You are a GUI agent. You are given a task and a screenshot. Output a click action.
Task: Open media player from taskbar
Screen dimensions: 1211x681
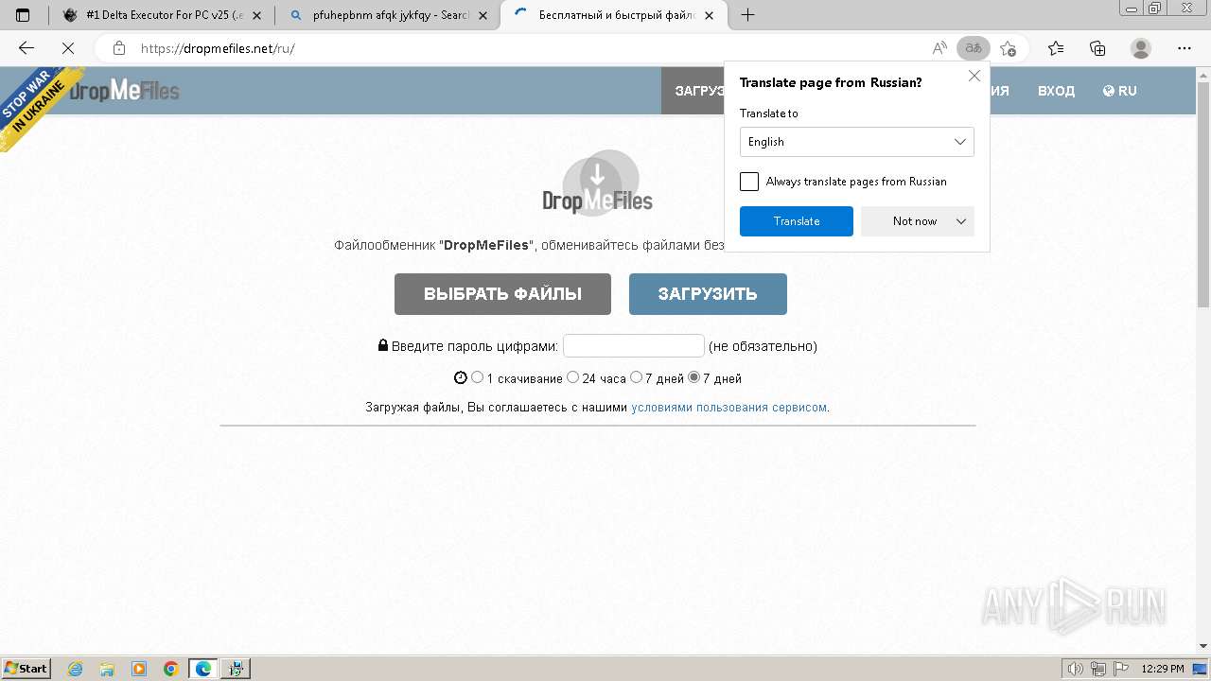139,669
